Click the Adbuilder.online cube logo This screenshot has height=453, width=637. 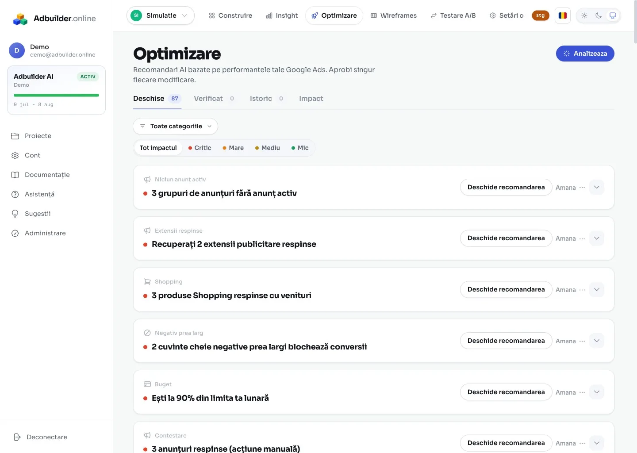pyautogui.click(x=20, y=19)
